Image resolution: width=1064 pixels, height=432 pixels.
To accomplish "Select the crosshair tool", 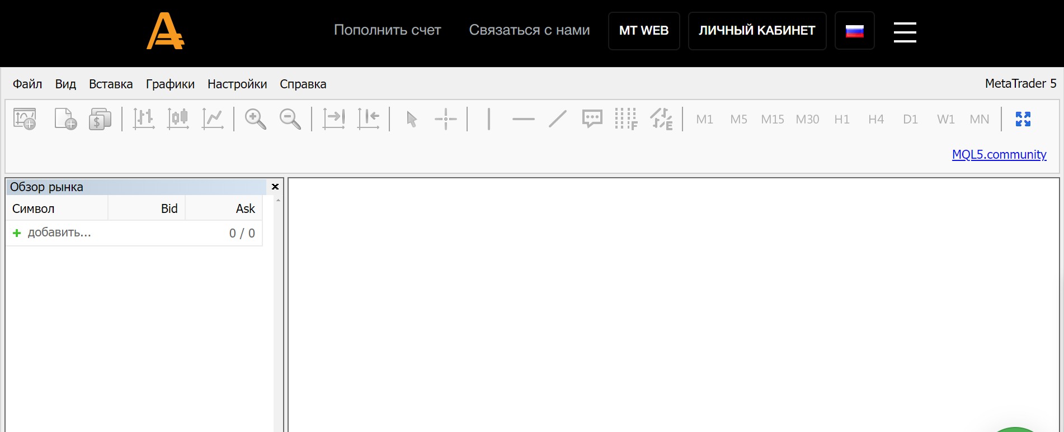I will (446, 118).
